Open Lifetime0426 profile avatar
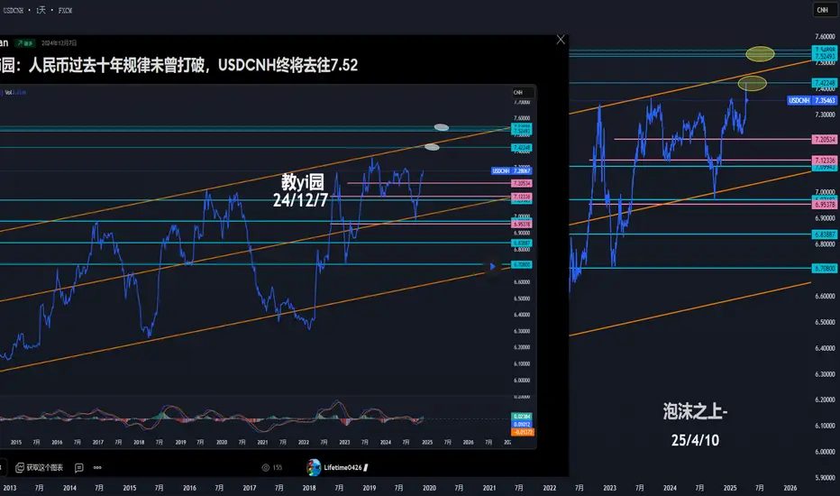 pyautogui.click(x=314, y=467)
